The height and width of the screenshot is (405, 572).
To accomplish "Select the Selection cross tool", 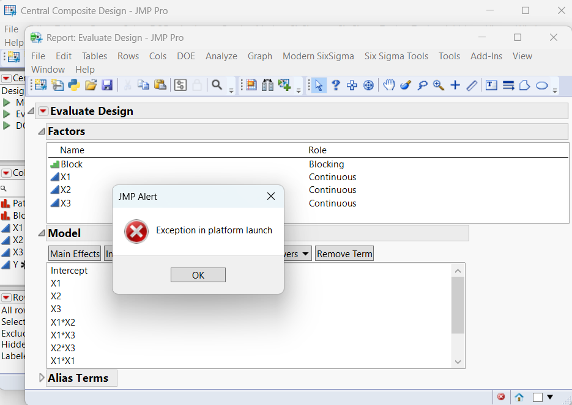I will (352, 86).
